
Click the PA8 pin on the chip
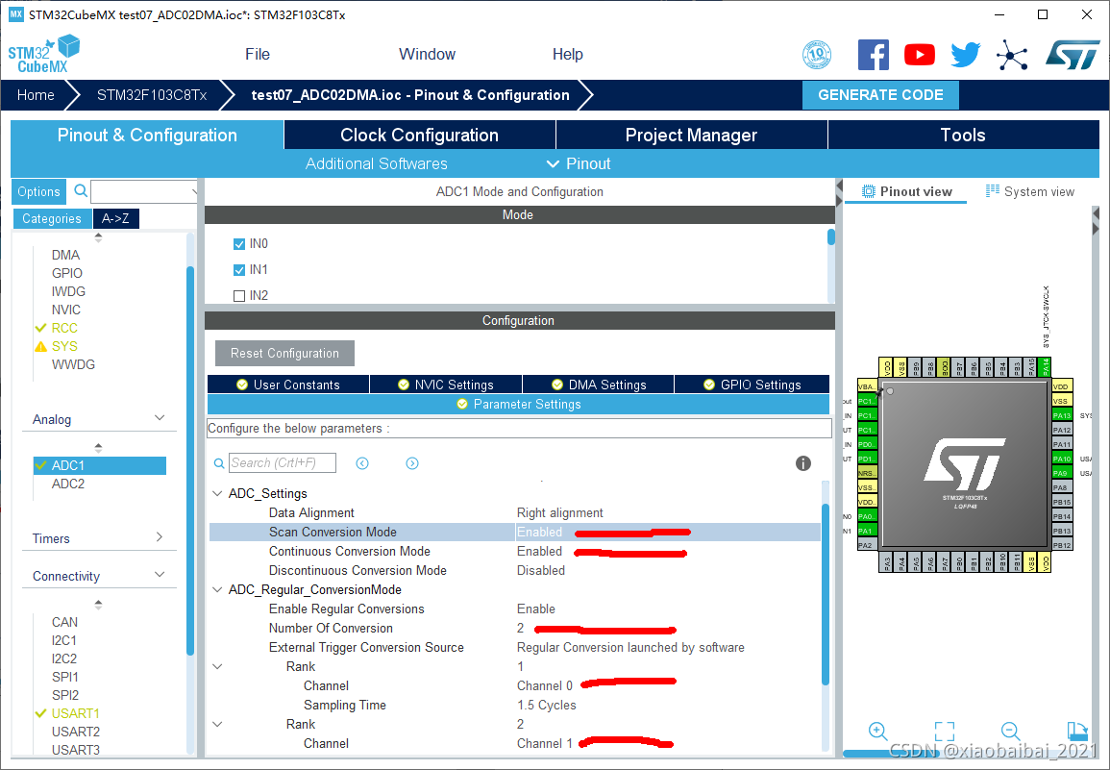[x=1062, y=487]
